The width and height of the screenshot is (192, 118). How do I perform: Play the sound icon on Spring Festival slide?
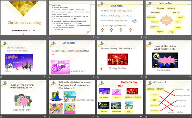tap(101, 68)
